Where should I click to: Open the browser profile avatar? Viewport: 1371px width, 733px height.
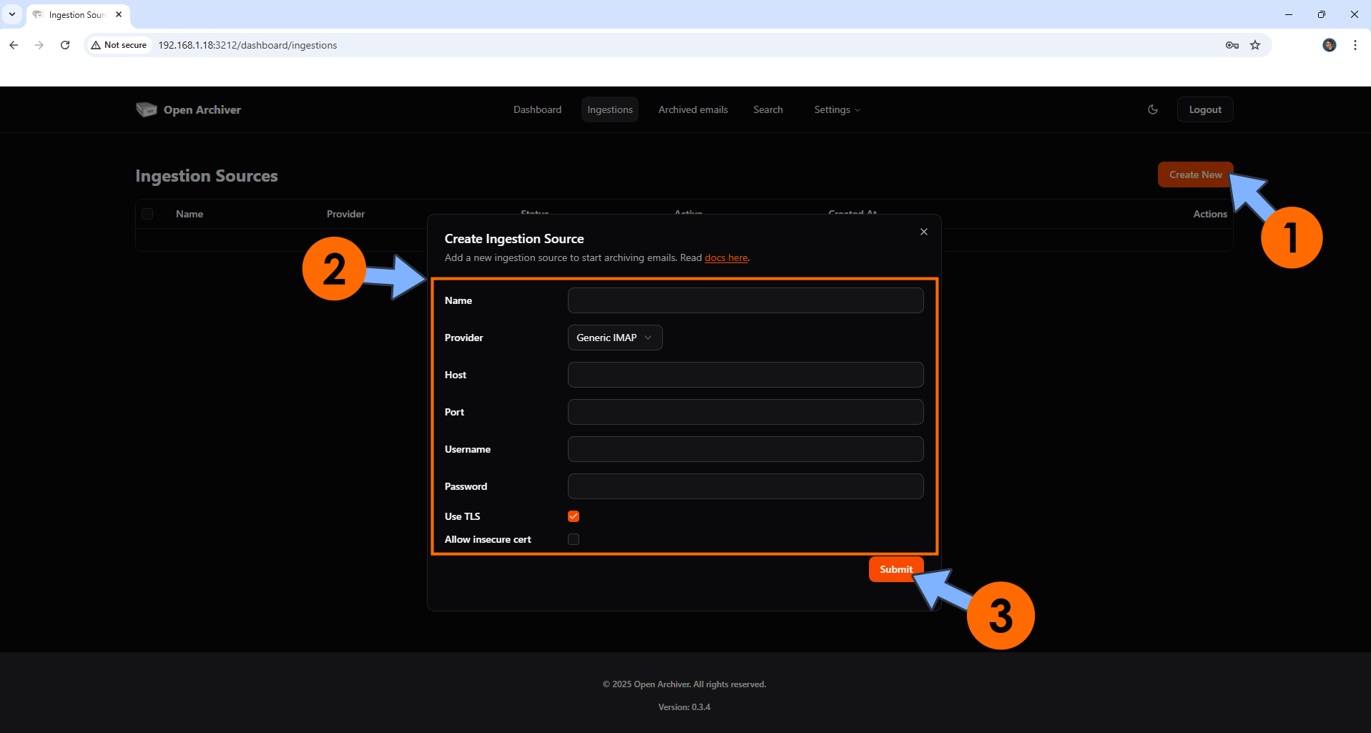1329,45
